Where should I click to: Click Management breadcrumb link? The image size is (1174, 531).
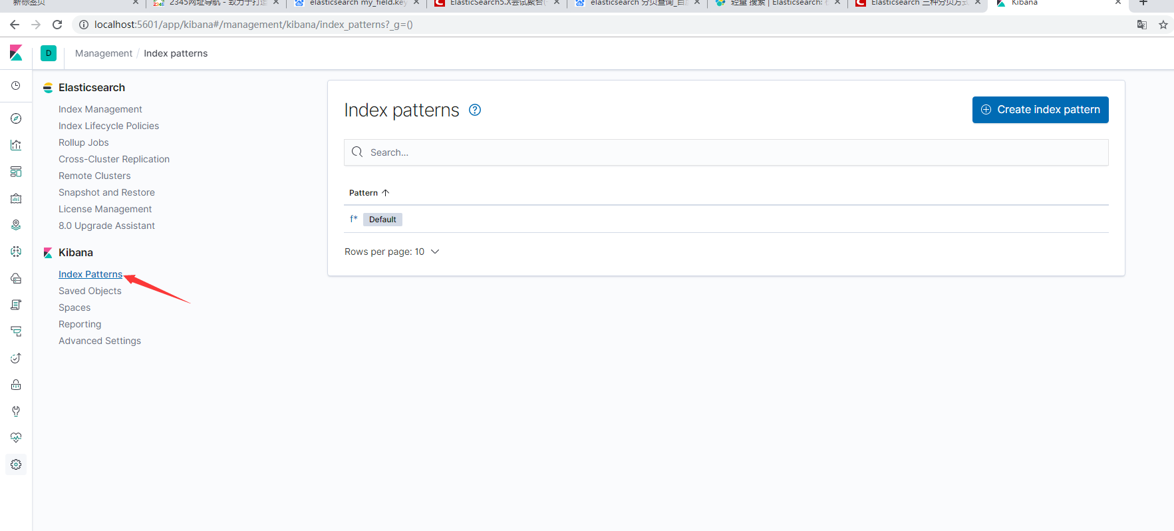pos(104,53)
